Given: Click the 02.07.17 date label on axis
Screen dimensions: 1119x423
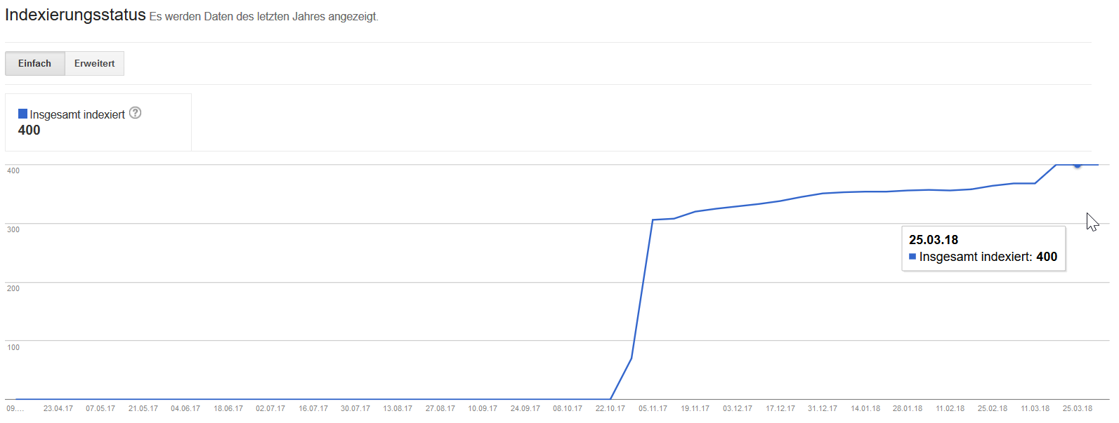Looking at the screenshot, I should point(270,408).
